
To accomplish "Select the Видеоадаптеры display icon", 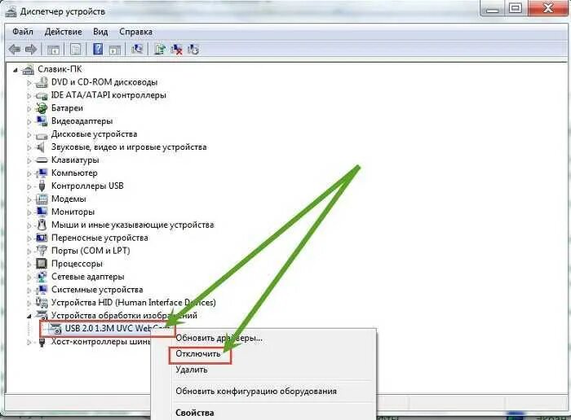I will 42,121.
